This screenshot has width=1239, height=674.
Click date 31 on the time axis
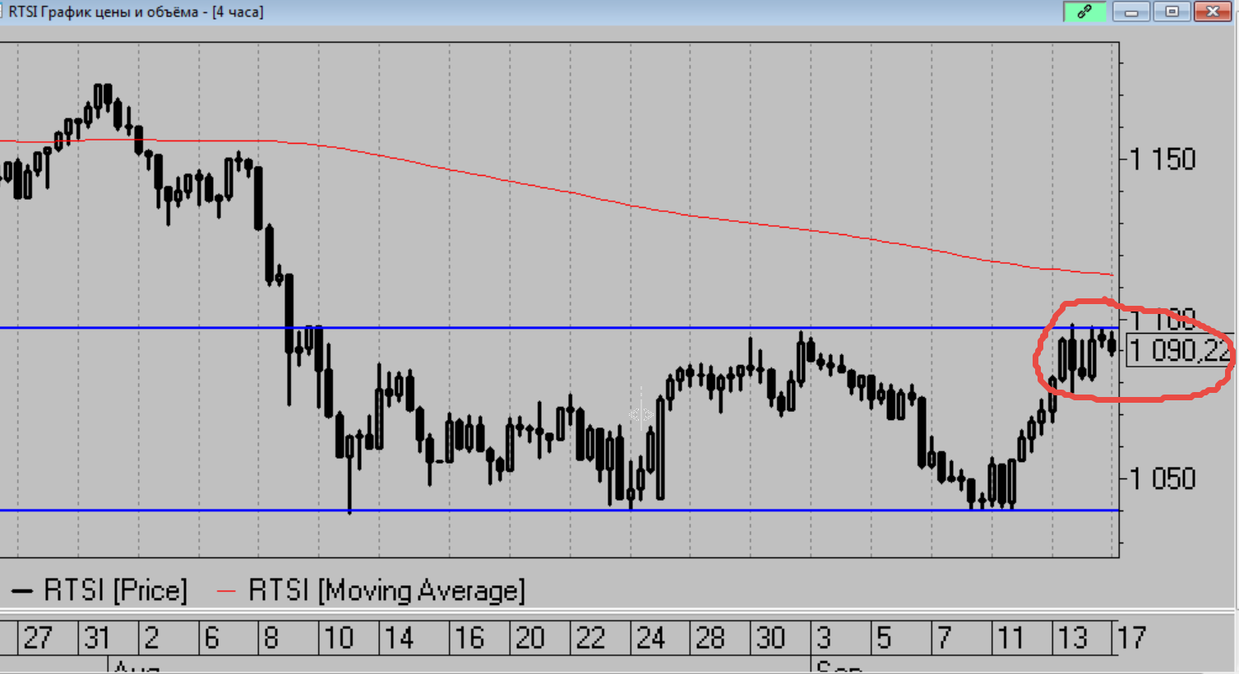pos(96,638)
